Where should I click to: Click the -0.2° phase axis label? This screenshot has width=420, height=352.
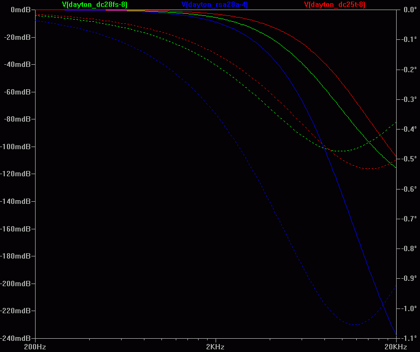pos(408,70)
